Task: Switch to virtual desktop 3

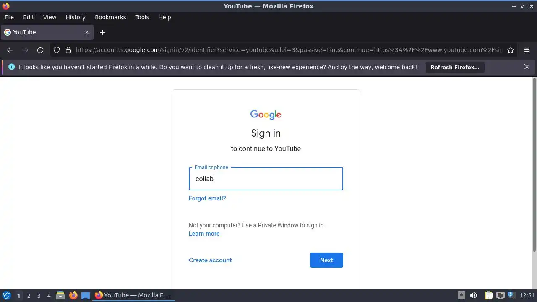Action: pos(39,295)
